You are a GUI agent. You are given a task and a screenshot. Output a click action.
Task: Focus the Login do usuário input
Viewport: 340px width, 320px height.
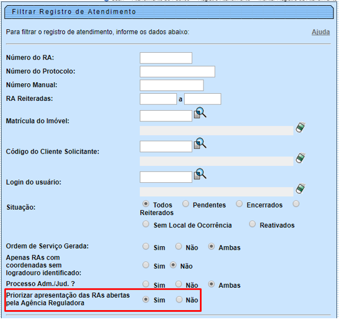coord(166,177)
